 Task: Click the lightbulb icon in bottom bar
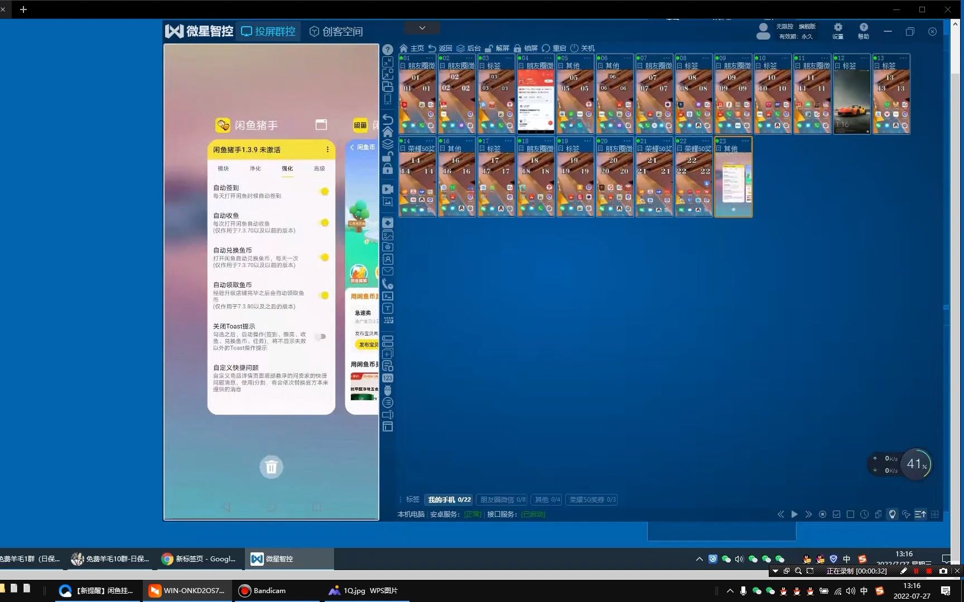point(892,514)
